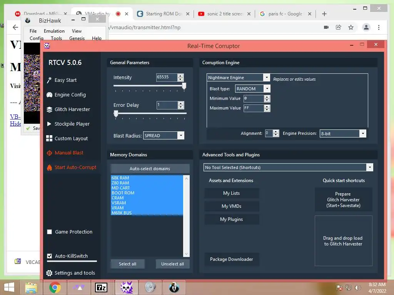This screenshot has width=394, height=295.
Task: Click the Settings and tools gear icon
Action: (49, 273)
